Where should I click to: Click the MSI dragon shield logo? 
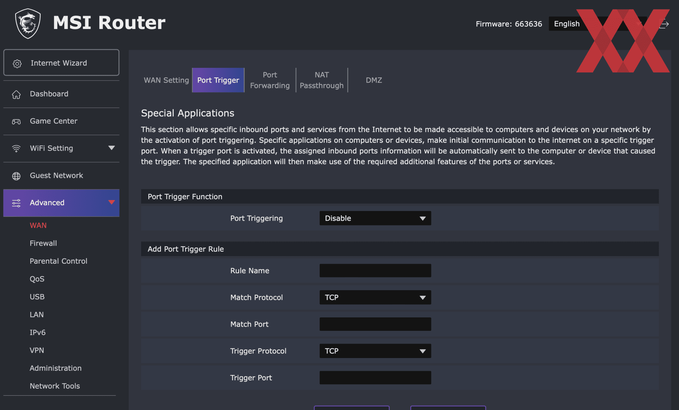coord(28,23)
